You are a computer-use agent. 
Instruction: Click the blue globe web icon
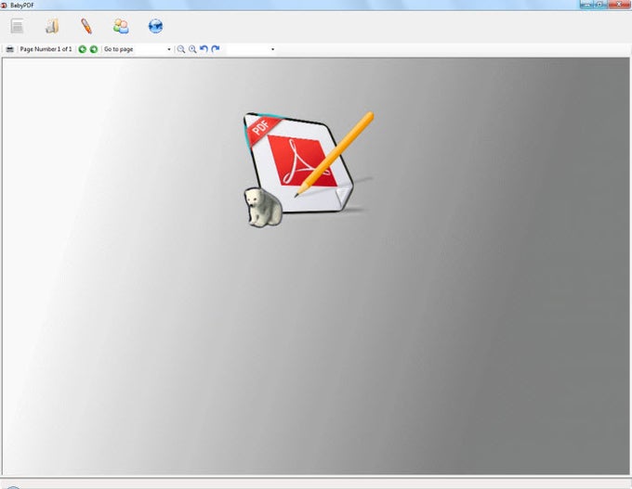coord(155,26)
